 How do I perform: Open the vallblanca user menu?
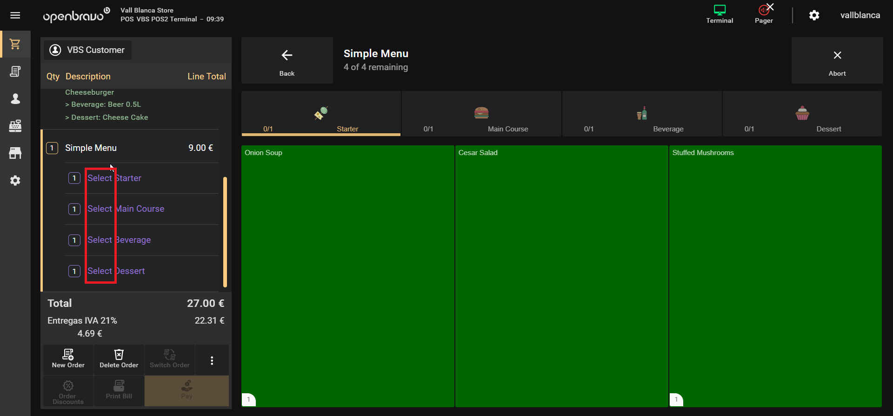click(860, 15)
